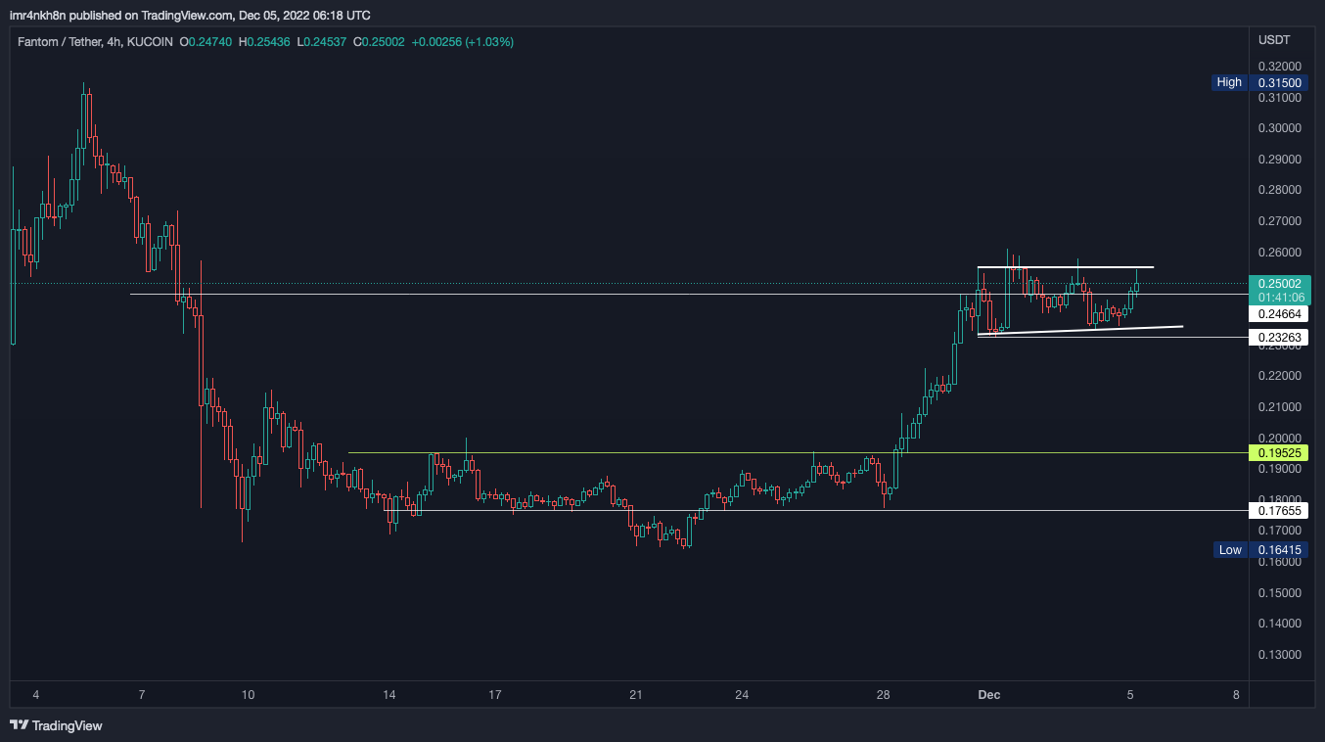Click the date 14 on the time axis
This screenshot has height=742, width=1325.
389,695
